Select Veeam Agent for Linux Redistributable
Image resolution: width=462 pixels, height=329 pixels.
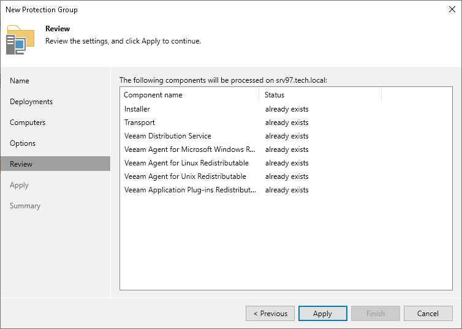(x=286, y=163)
